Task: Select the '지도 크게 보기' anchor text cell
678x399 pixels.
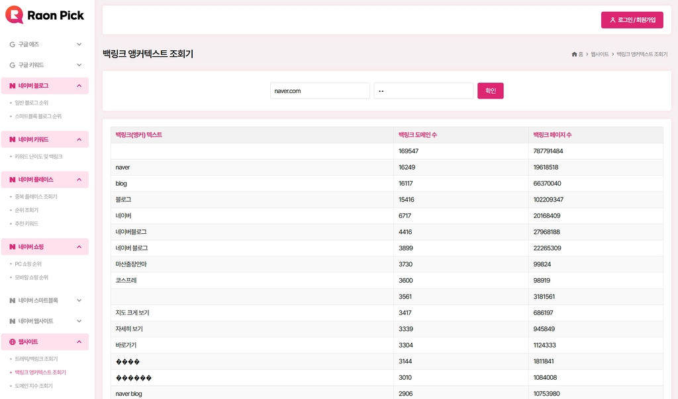Action: click(252, 312)
